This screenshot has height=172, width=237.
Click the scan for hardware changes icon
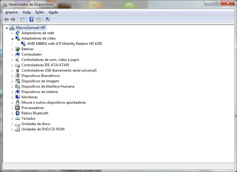pyautogui.click(x=48, y=19)
